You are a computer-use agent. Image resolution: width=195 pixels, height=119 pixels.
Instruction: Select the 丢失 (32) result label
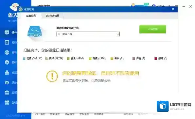119,58
